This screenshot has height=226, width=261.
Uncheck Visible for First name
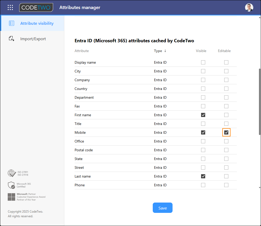pos(203,115)
